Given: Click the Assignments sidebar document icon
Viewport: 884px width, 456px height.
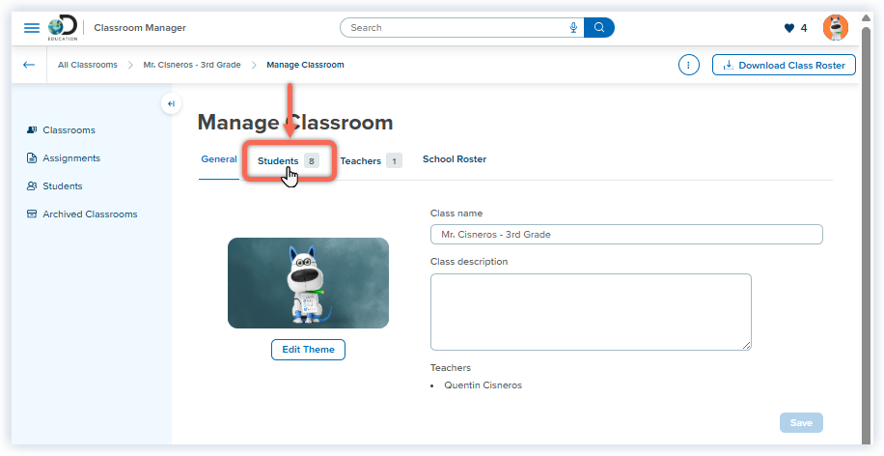Looking at the screenshot, I should click(32, 158).
